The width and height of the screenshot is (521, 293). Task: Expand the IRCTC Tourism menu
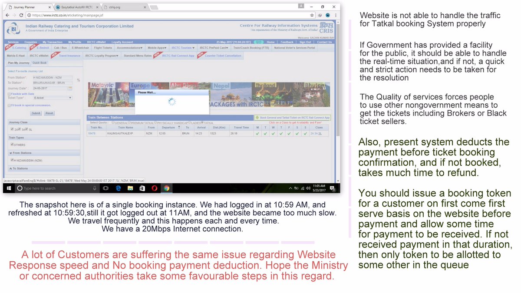tap(183, 48)
